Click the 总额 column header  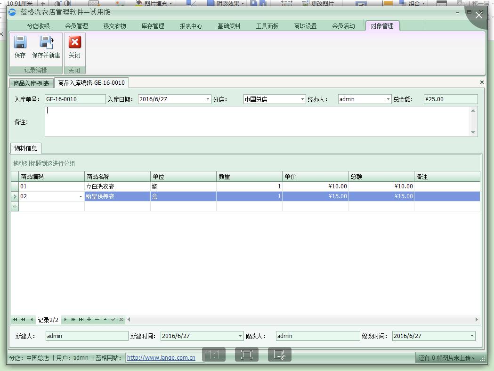(381, 177)
